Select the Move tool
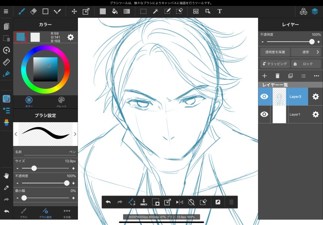This screenshot has height=225, width=323. point(74,11)
